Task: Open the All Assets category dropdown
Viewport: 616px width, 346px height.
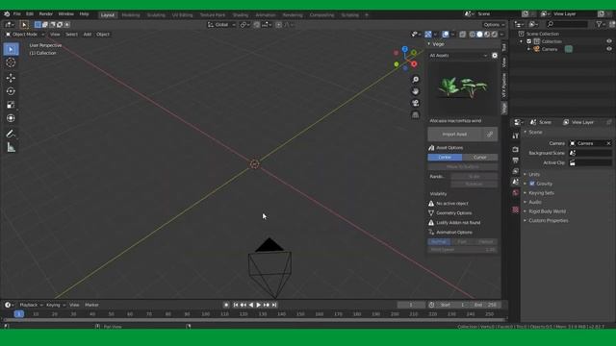Action: pos(458,56)
